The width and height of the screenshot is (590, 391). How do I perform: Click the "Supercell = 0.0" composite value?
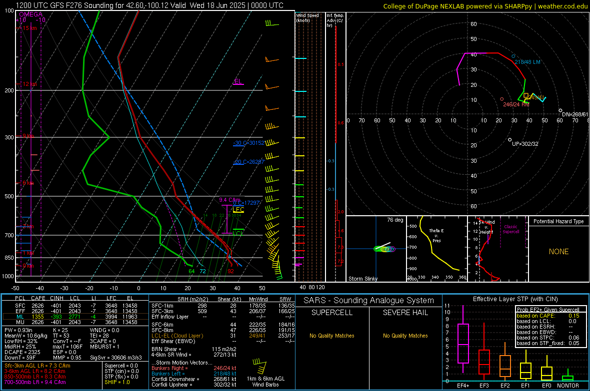click(121, 366)
